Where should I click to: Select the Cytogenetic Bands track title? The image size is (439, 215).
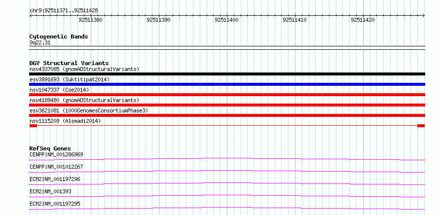click(59, 36)
